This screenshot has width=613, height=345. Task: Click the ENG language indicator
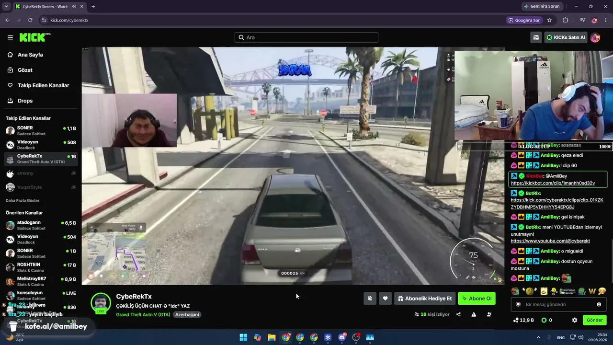click(x=561, y=337)
